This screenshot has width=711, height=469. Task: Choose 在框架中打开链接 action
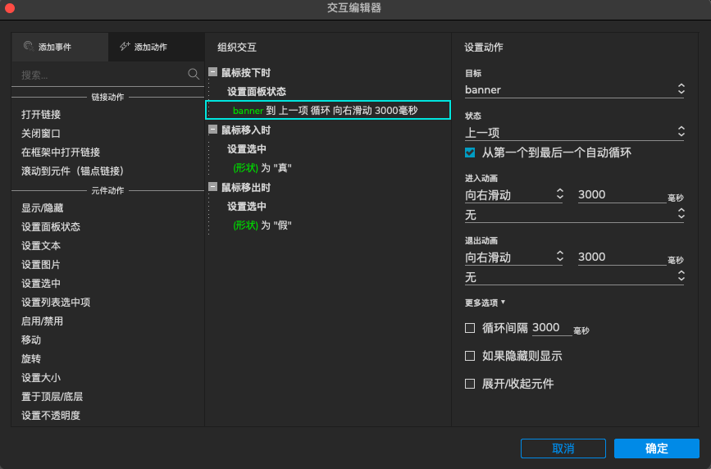click(x=61, y=152)
